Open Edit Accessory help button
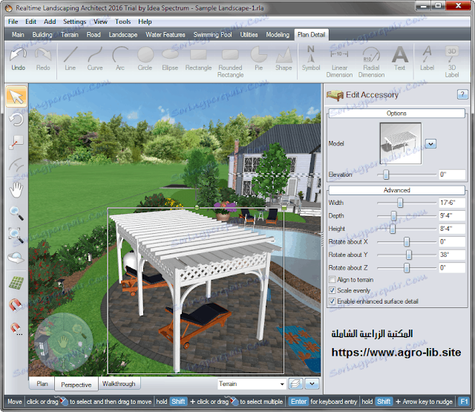The width and height of the screenshot is (475, 412). coord(462,94)
